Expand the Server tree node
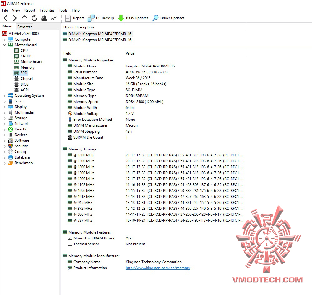Screen dimensions: 312x295 point(4,101)
